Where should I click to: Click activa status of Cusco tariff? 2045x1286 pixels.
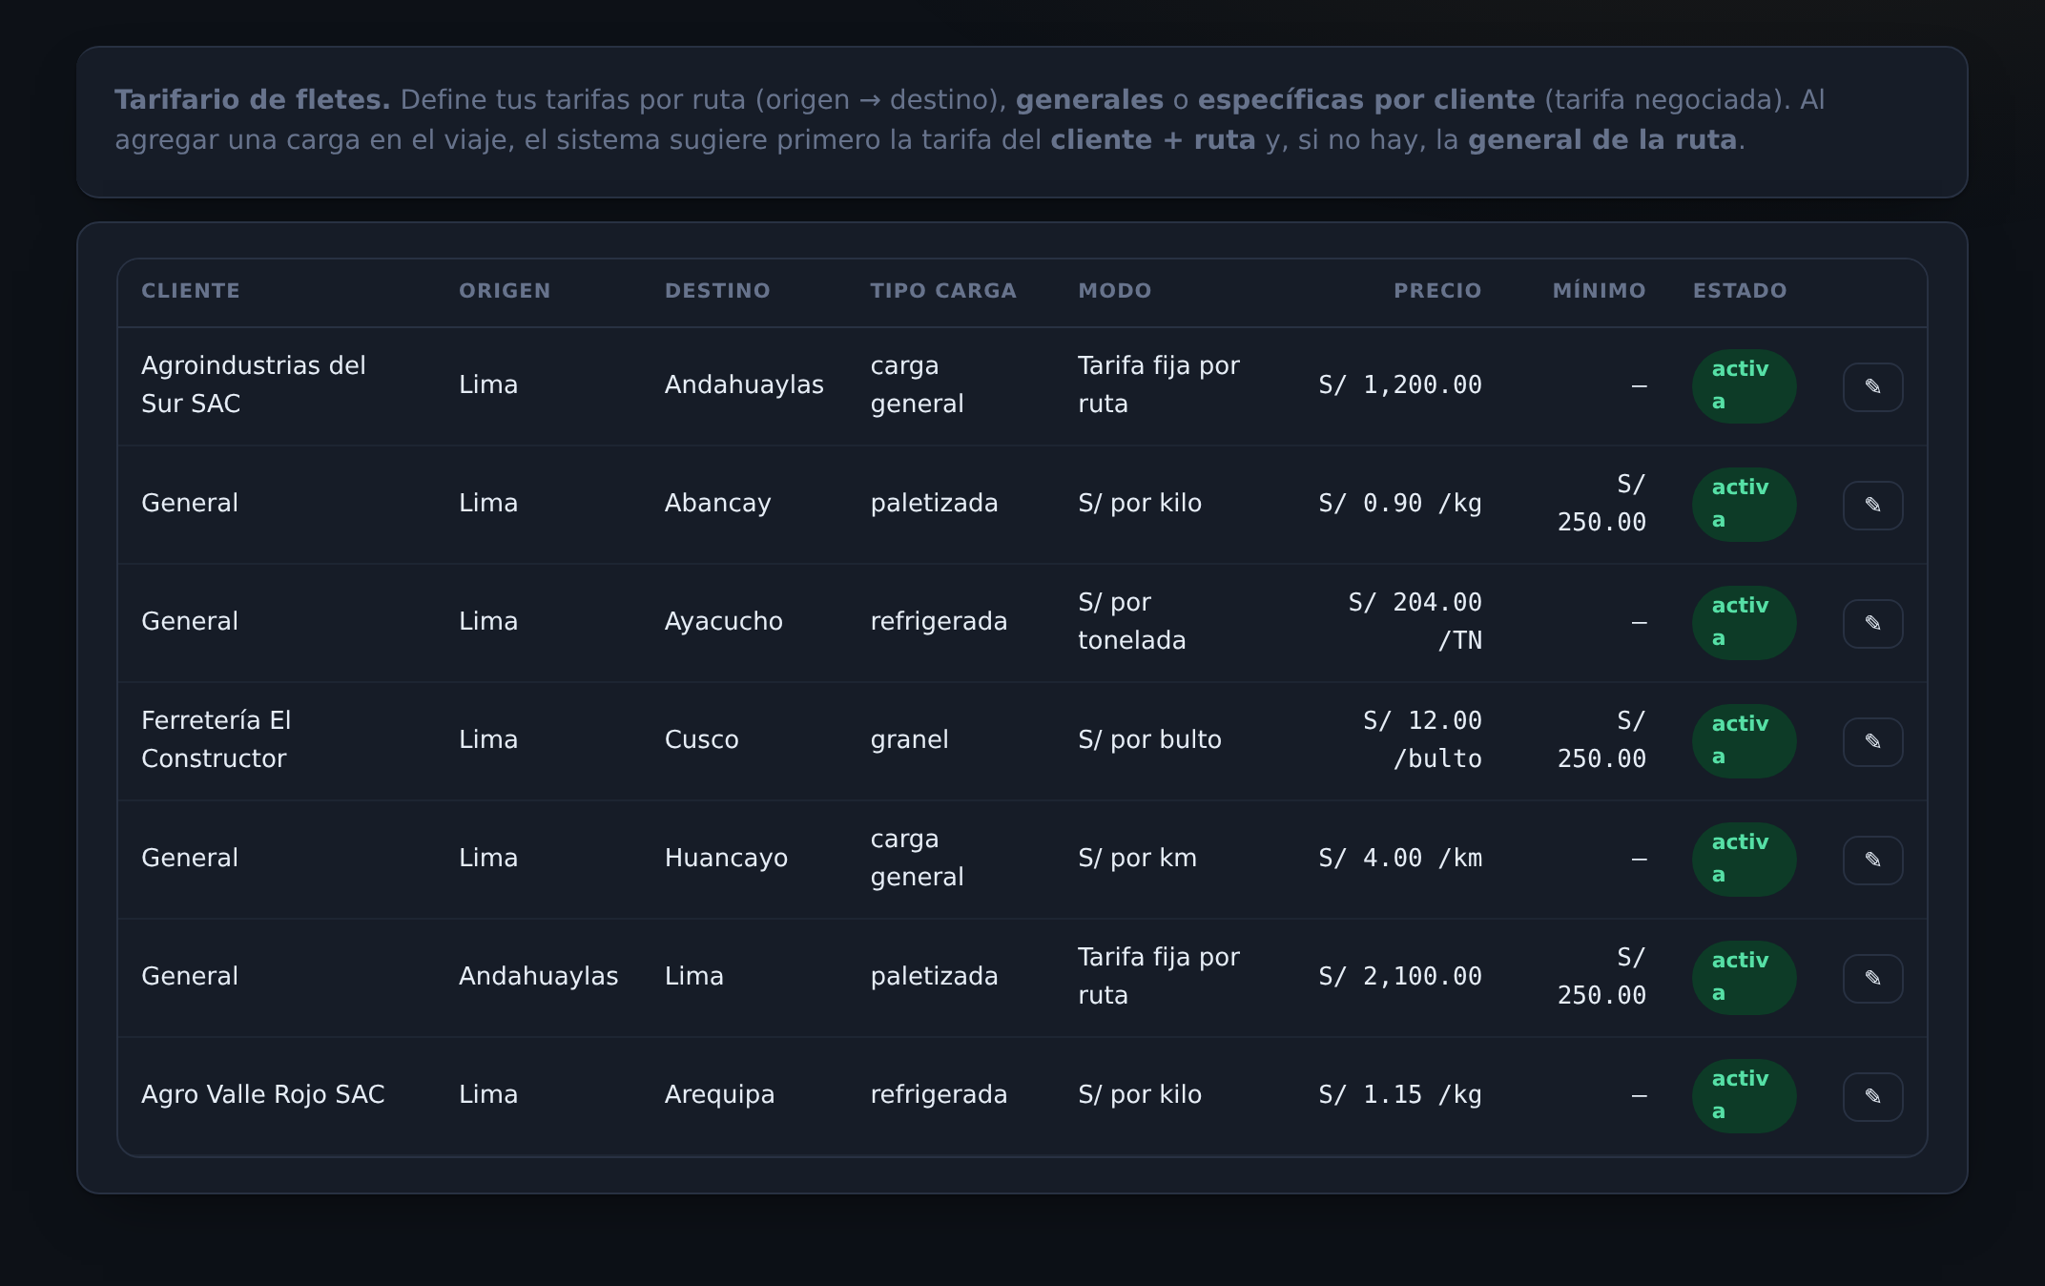tap(1744, 741)
